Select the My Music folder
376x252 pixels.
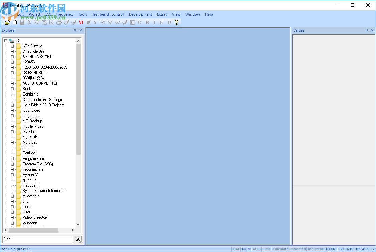(30, 137)
